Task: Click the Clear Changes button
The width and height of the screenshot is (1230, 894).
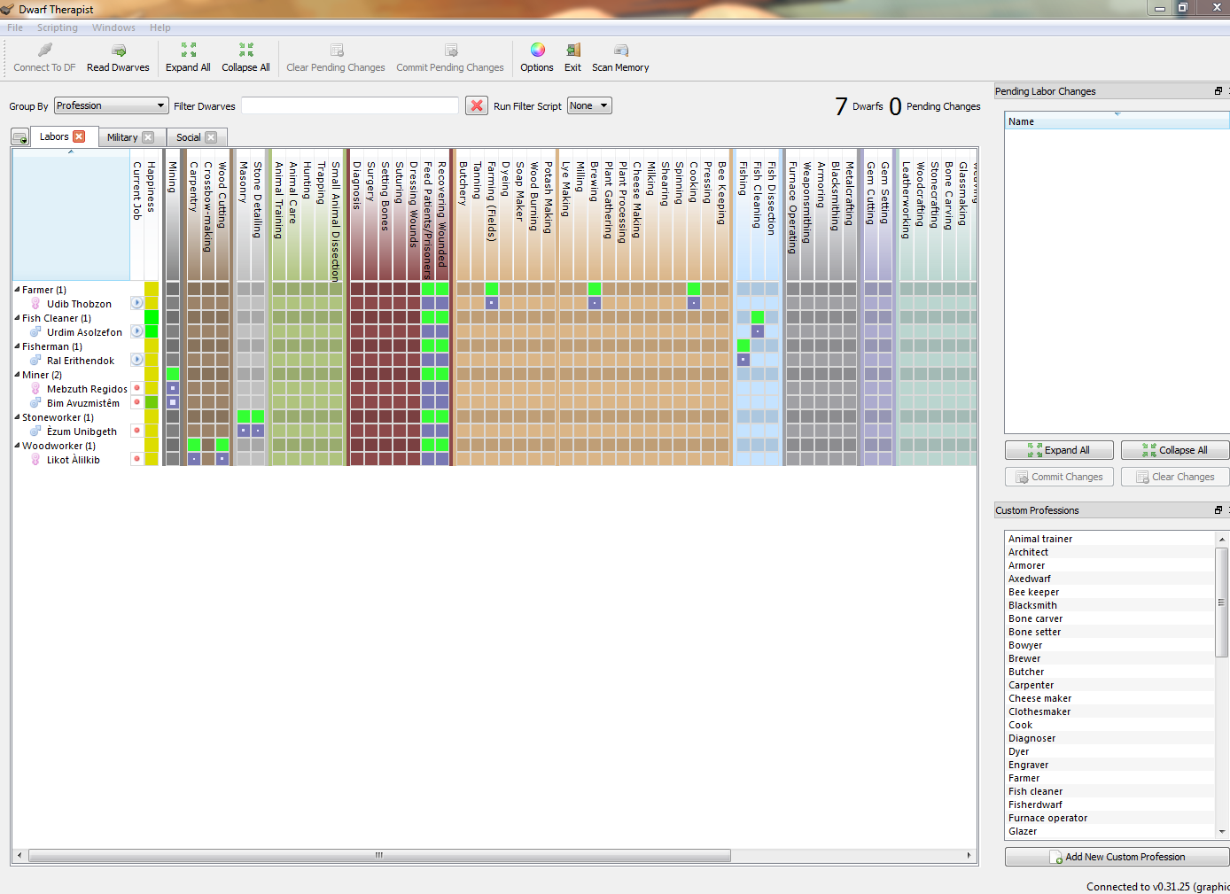Action: point(1175,477)
